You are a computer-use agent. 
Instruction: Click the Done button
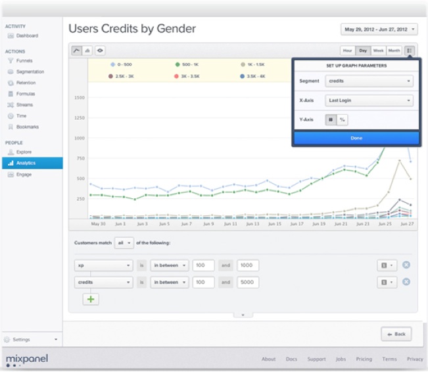coord(356,138)
